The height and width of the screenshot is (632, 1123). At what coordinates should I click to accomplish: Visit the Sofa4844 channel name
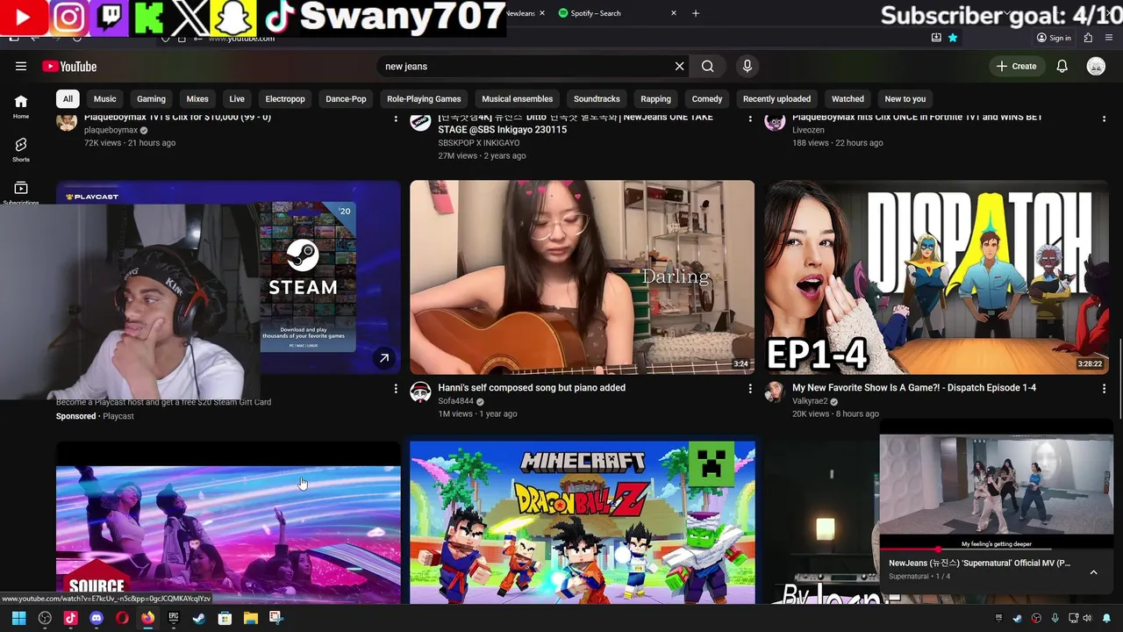pyautogui.click(x=455, y=401)
